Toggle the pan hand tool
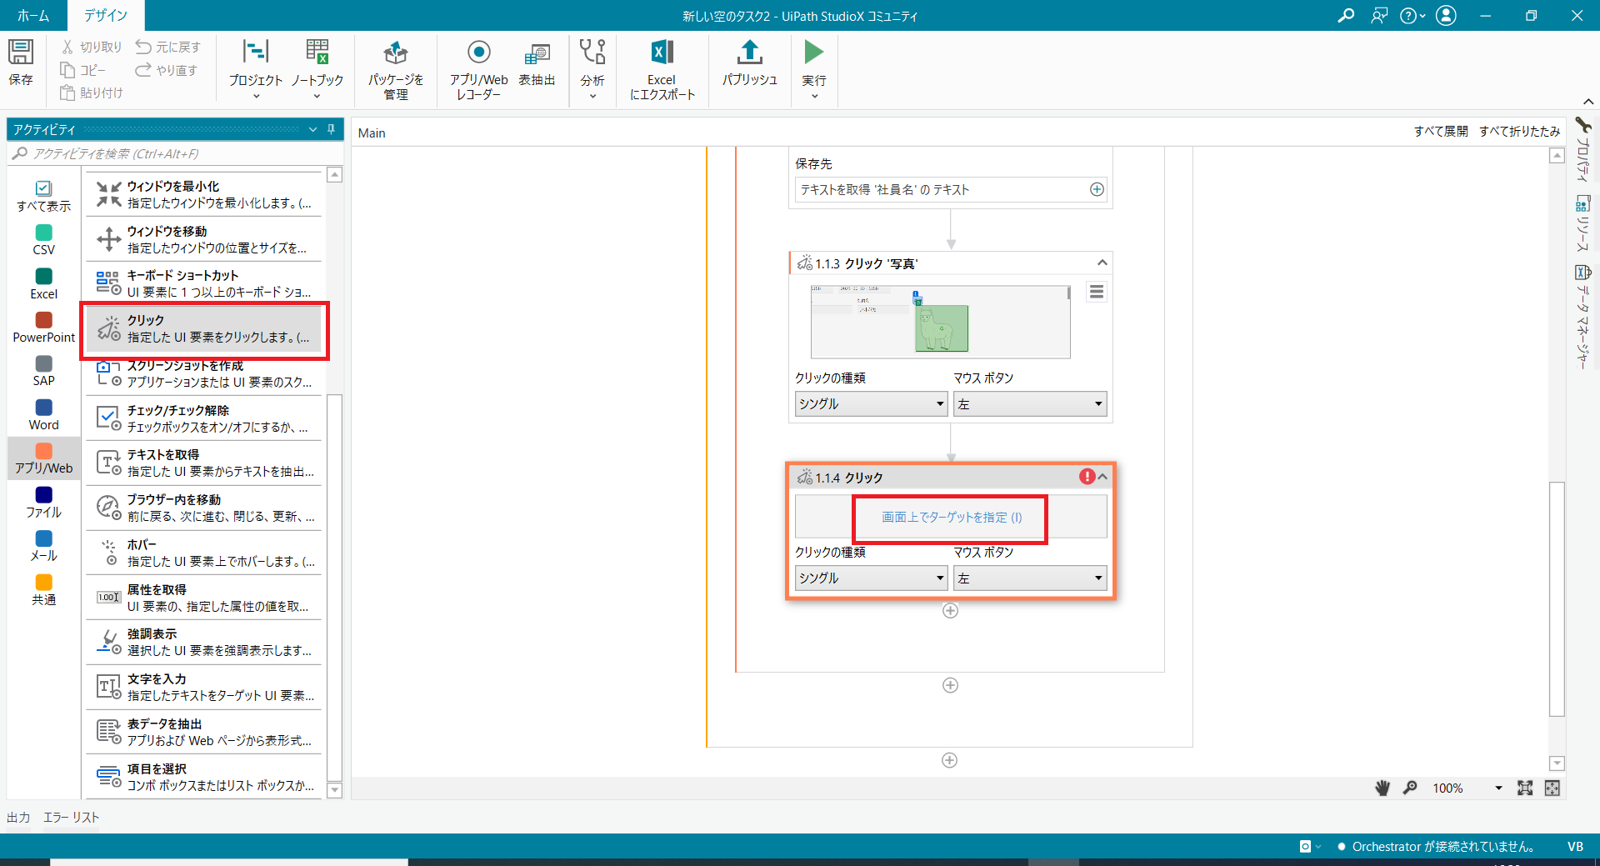Screen dimensions: 1600x866 click(1382, 788)
